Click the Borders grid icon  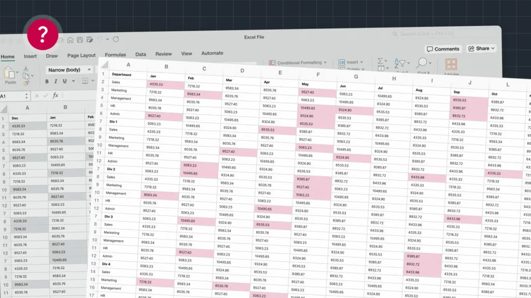pos(85,81)
